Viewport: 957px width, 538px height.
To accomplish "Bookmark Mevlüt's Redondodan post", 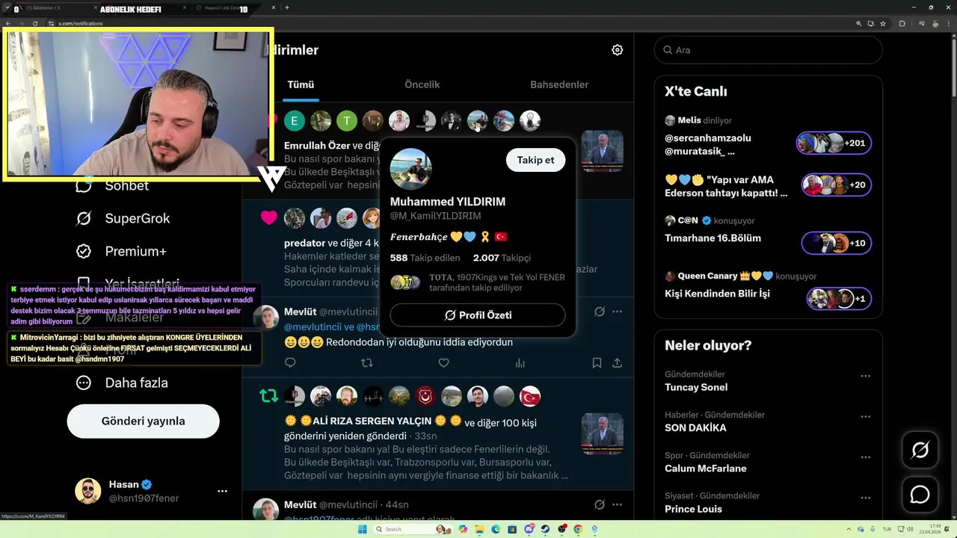I will click(597, 363).
